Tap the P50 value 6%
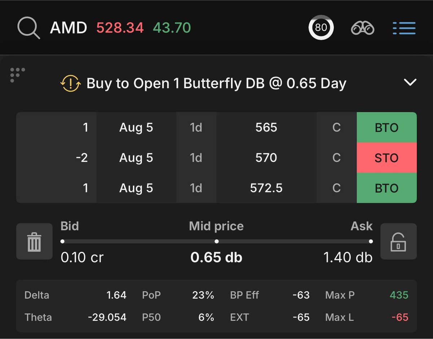The height and width of the screenshot is (339, 433). [x=206, y=317]
